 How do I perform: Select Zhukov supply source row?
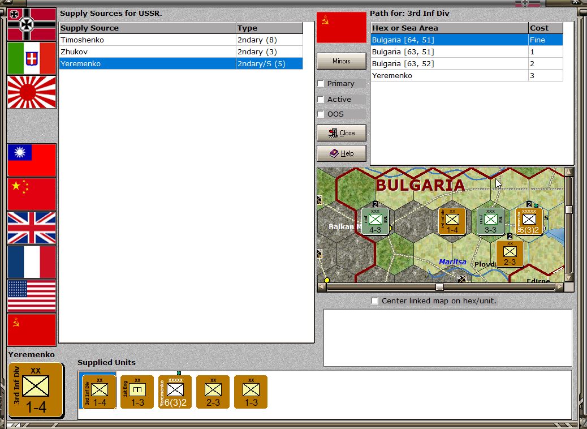(181, 52)
